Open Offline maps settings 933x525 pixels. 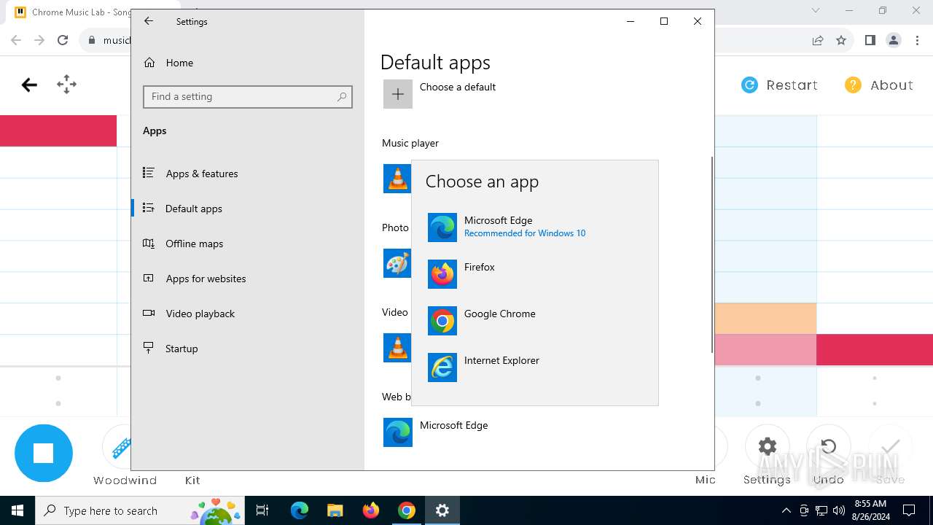248,244
